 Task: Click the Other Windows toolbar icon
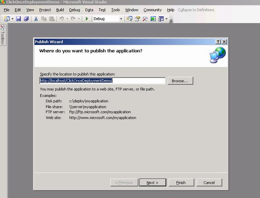tap(161, 19)
